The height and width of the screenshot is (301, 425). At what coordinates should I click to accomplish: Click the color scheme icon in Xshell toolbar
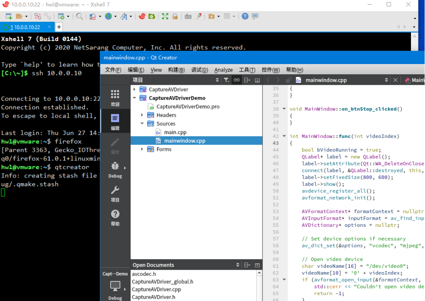tap(93, 16)
